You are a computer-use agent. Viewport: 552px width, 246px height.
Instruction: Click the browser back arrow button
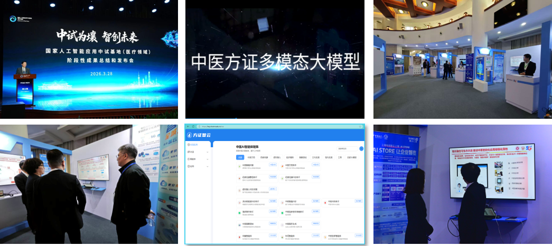tap(187, 127)
